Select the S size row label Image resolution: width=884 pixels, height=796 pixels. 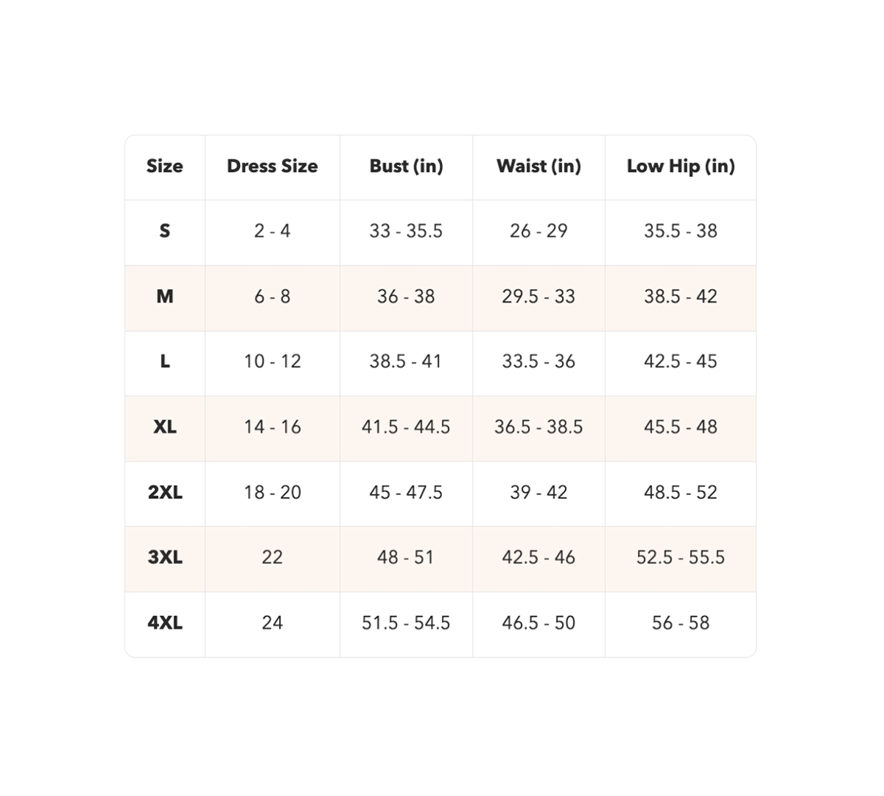click(x=165, y=231)
